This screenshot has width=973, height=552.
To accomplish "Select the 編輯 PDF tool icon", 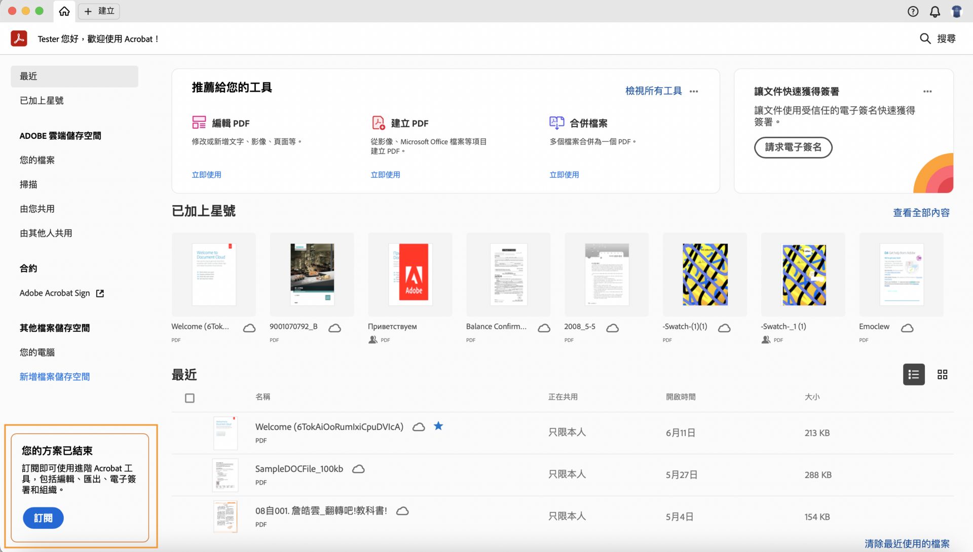I will [200, 122].
